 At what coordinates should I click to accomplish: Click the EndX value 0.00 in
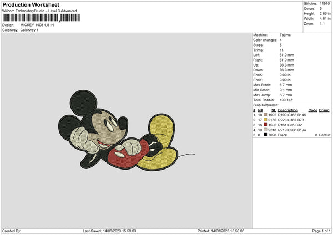tap(285, 75)
